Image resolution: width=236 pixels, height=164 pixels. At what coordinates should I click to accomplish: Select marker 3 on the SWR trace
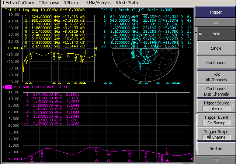point(96,150)
